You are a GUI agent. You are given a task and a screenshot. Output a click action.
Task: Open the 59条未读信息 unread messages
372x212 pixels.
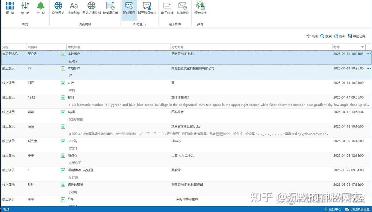coord(357,209)
